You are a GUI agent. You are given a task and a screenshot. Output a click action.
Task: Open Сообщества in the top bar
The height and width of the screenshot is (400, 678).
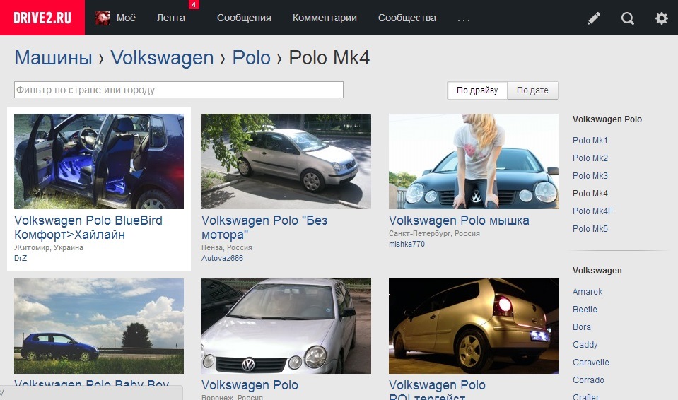[407, 18]
